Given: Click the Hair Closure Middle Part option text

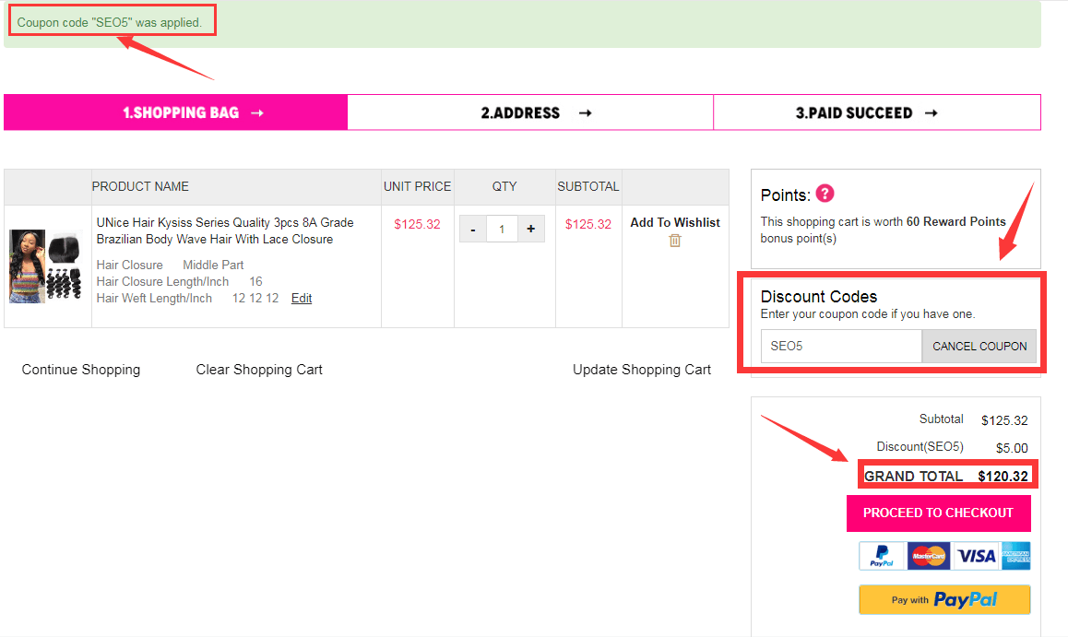Looking at the screenshot, I should coord(171,265).
